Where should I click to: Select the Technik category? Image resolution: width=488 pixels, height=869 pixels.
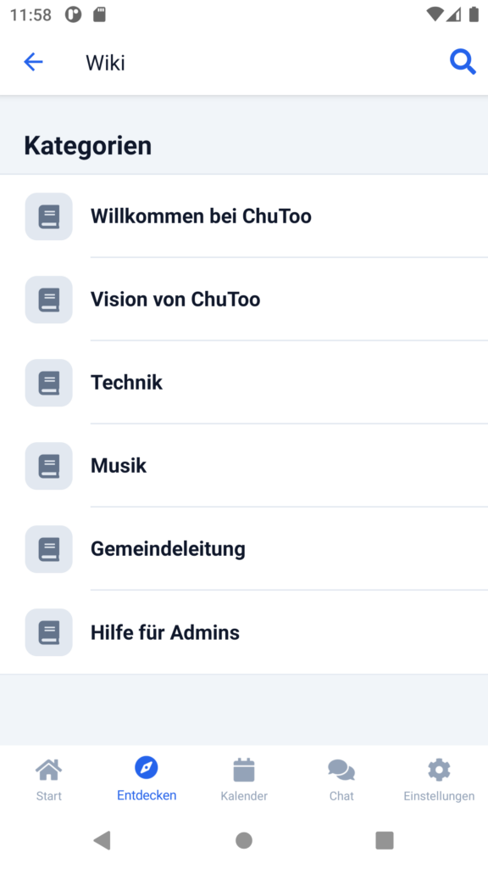(x=244, y=383)
